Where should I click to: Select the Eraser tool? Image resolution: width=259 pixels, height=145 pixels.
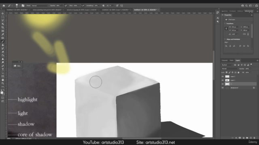click(x=3, y=52)
